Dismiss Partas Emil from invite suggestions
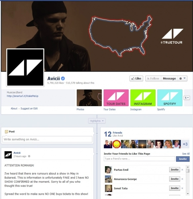The image size is (193, 199). pyautogui.click(x=182, y=170)
